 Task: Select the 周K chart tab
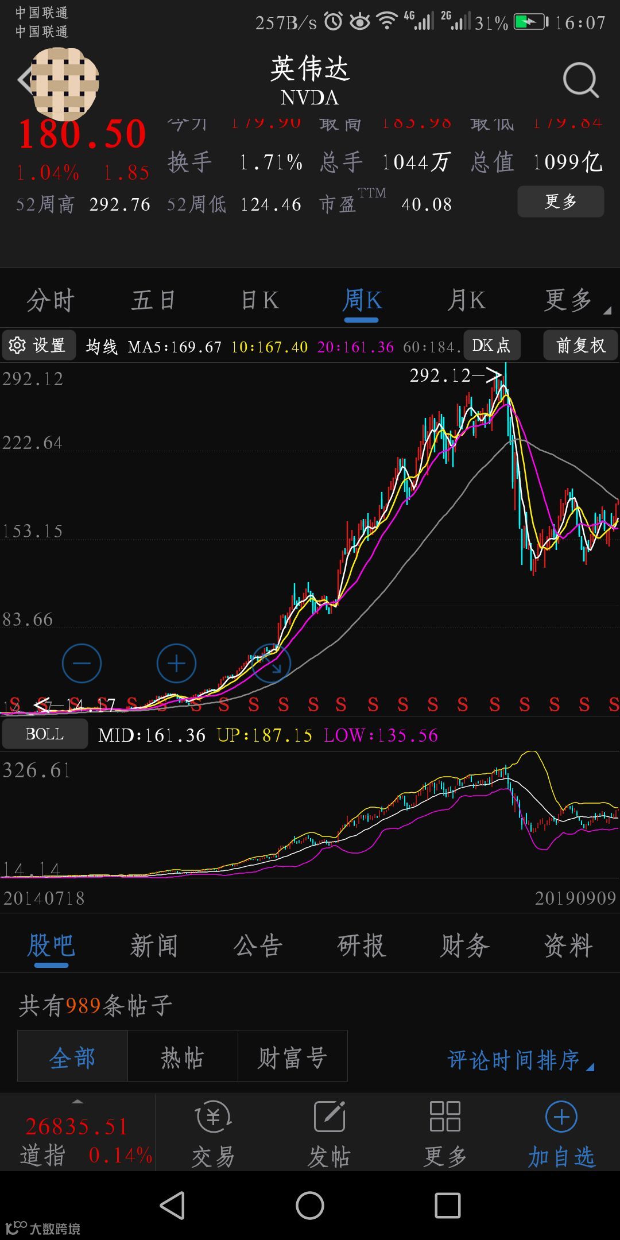point(362,300)
